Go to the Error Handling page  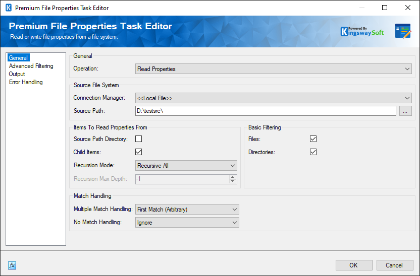point(26,82)
